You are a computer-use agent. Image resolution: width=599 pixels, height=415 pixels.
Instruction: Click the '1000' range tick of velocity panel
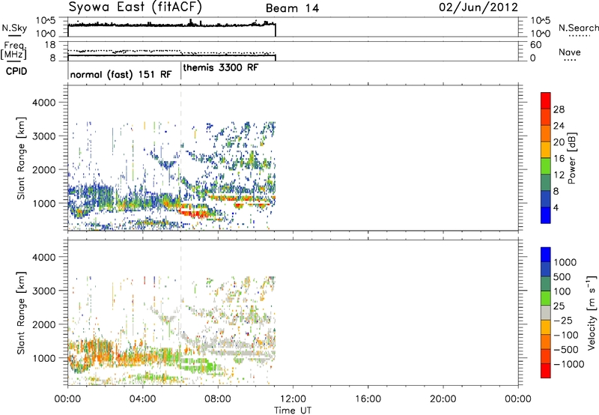pyautogui.click(x=43, y=358)
